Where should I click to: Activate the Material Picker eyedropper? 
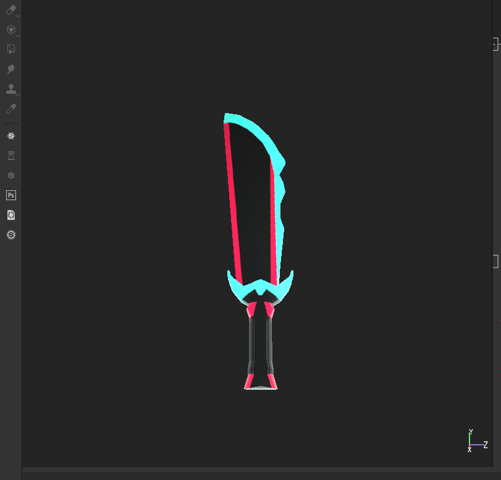pyautogui.click(x=10, y=108)
